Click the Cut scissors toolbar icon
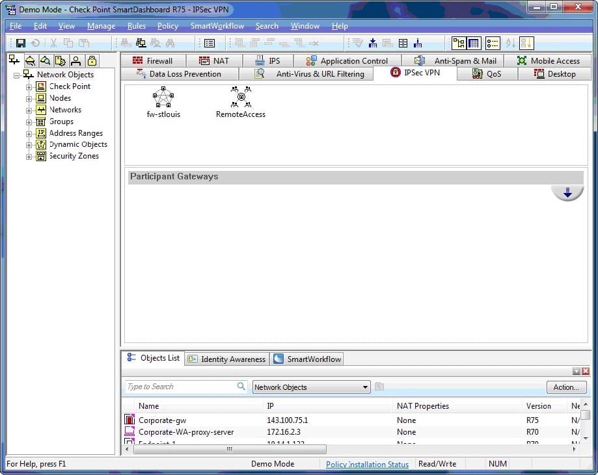The width and height of the screenshot is (598, 475). 53,43
